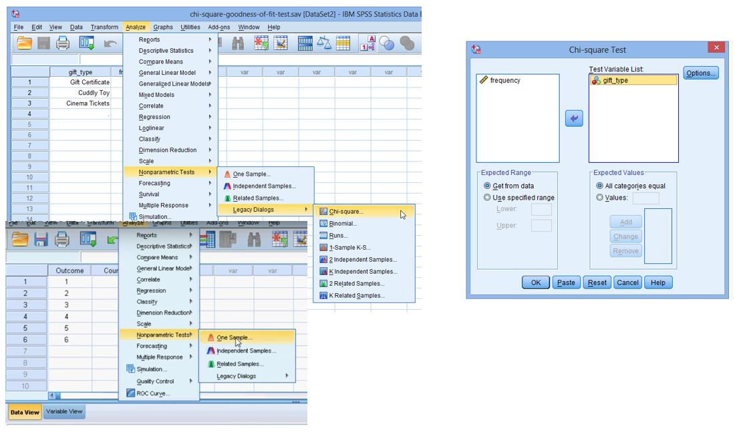Expand Descriptive Statistics submenu in the top window
This screenshot has height=434, width=735.
tap(170, 51)
